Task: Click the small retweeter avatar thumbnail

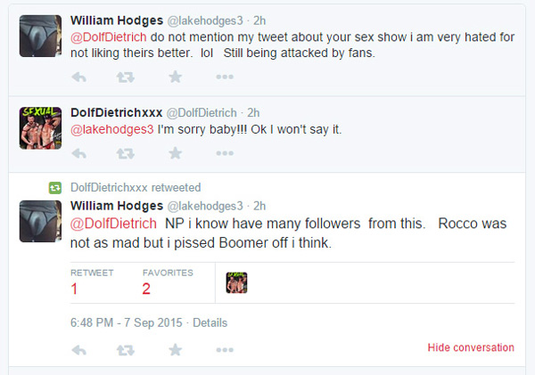Action: [x=236, y=283]
